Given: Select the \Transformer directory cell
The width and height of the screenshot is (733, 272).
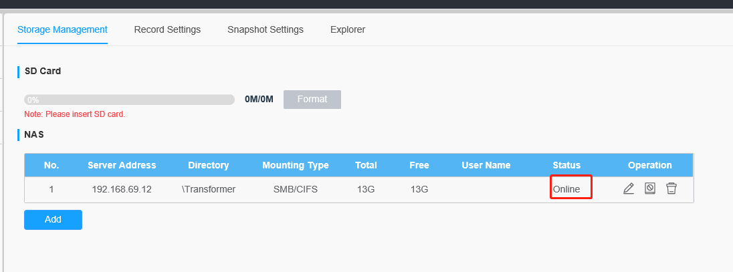Looking at the screenshot, I should 209,189.
